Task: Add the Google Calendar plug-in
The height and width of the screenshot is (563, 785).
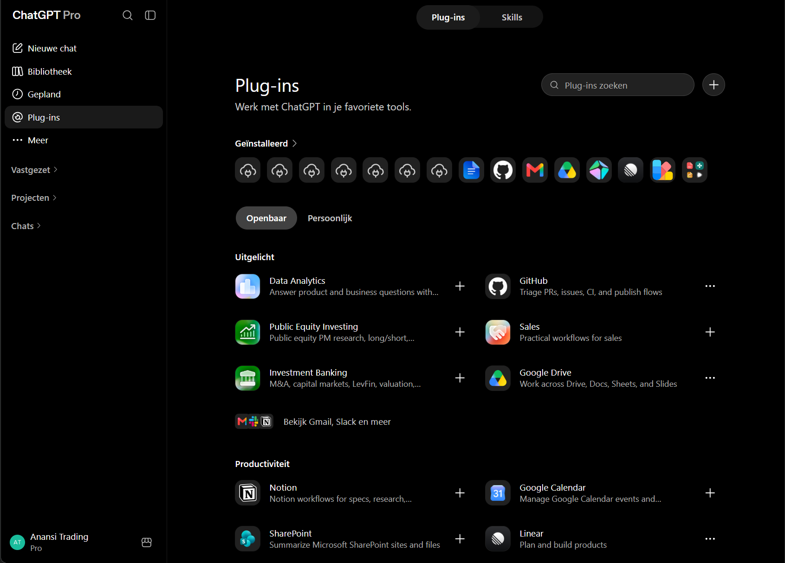Action: tap(710, 493)
